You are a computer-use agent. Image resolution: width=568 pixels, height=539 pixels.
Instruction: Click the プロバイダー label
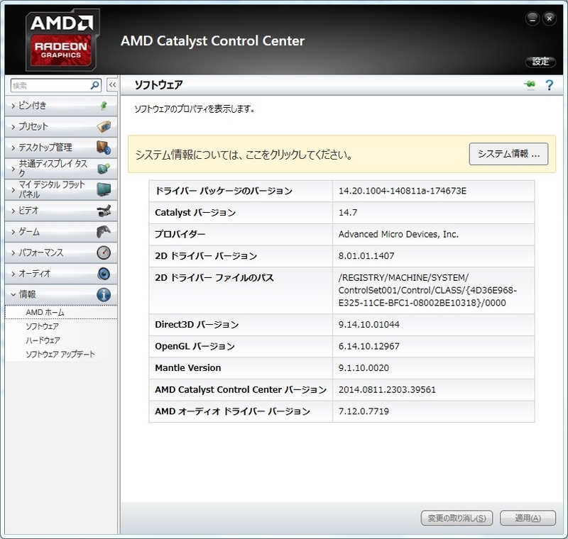coord(180,235)
